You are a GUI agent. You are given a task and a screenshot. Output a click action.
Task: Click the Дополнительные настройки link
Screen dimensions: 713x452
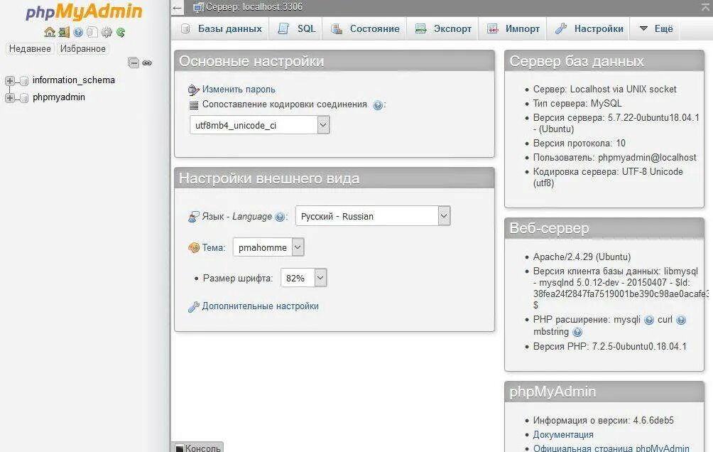pyautogui.click(x=260, y=306)
